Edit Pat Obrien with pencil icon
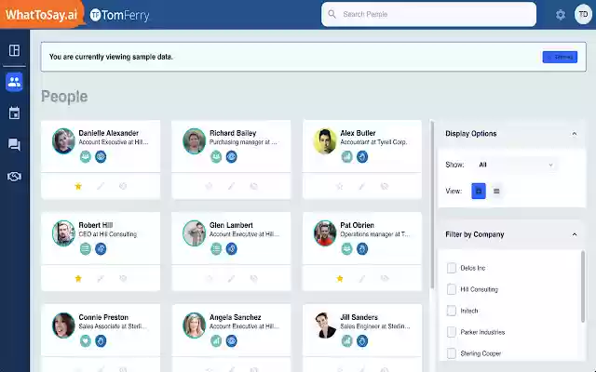 362,279
